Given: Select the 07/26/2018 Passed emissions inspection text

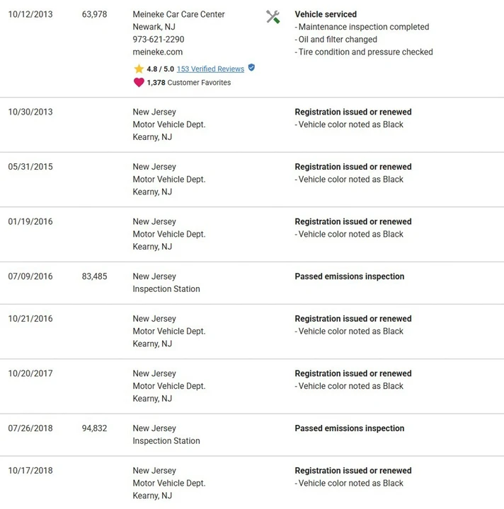Looking at the screenshot, I should click(349, 428).
